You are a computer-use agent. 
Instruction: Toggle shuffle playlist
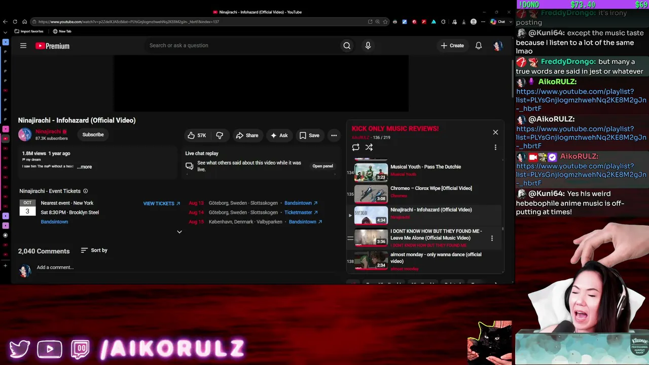369,148
